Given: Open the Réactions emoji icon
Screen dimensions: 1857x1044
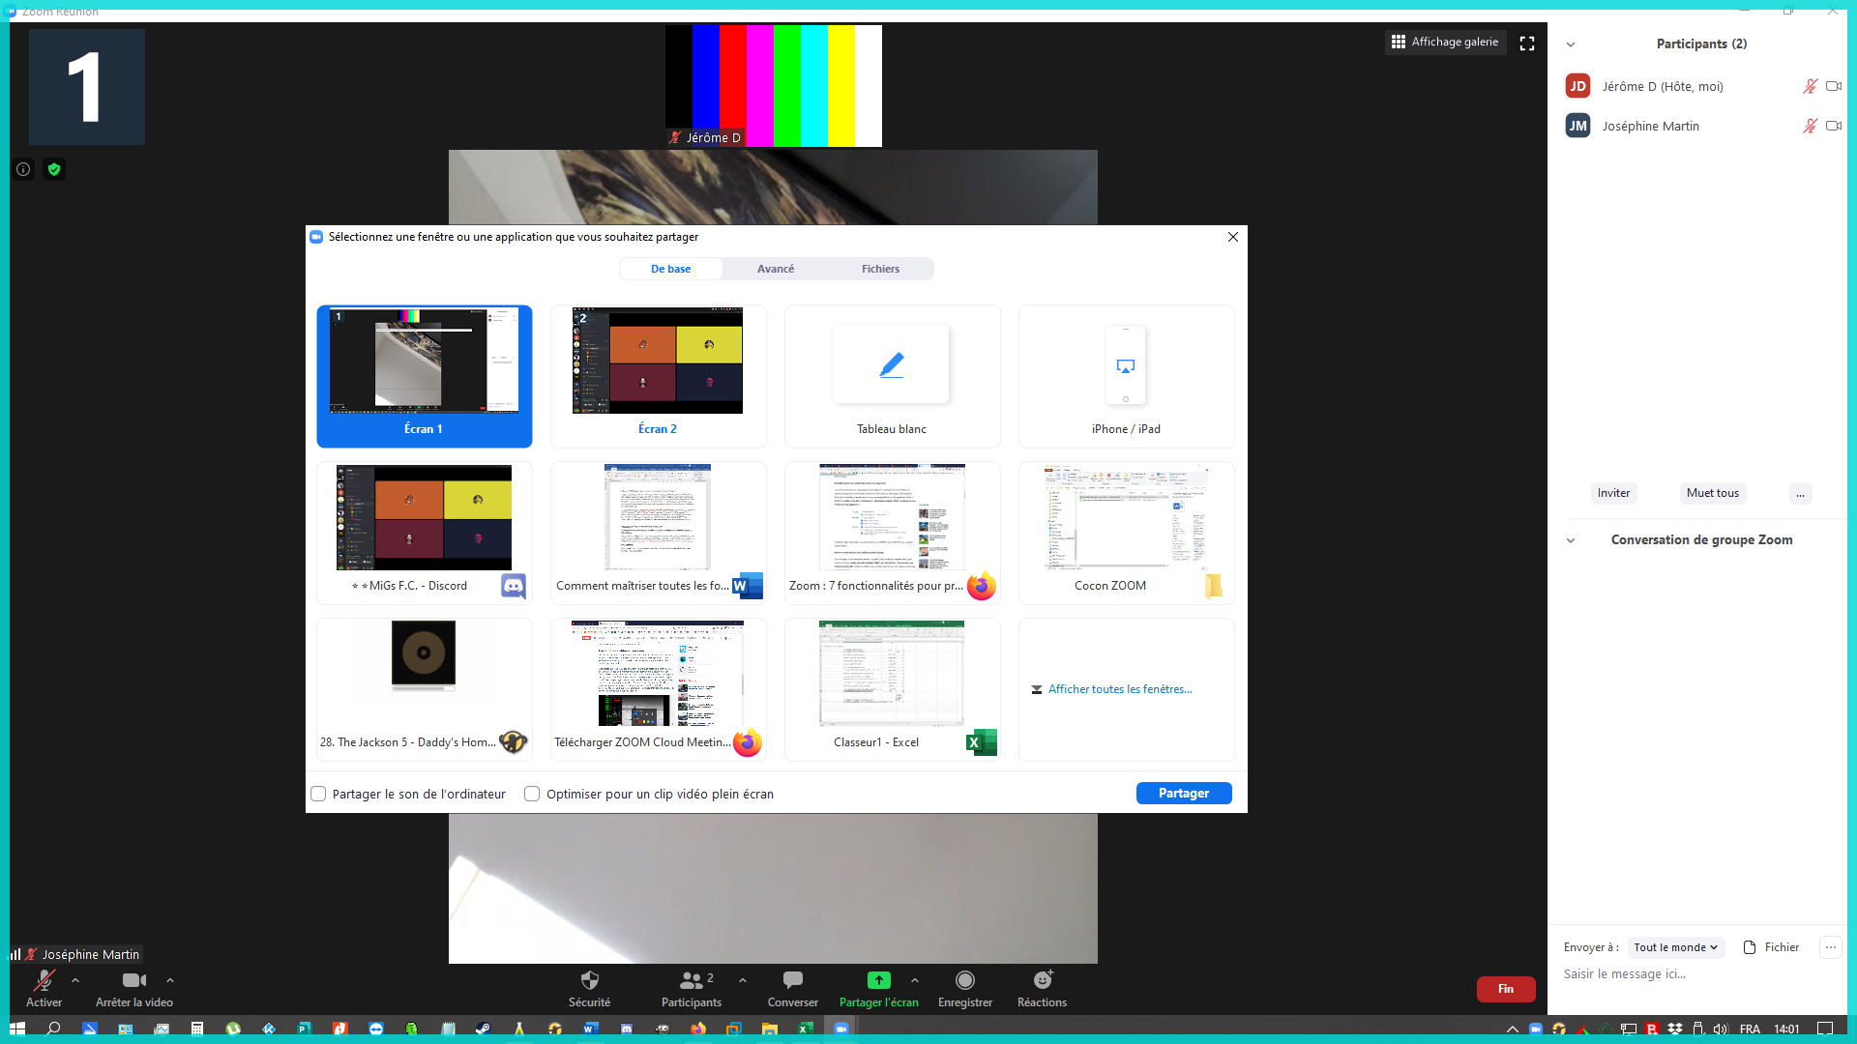Looking at the screenshot, I should tap(1042, 980).
